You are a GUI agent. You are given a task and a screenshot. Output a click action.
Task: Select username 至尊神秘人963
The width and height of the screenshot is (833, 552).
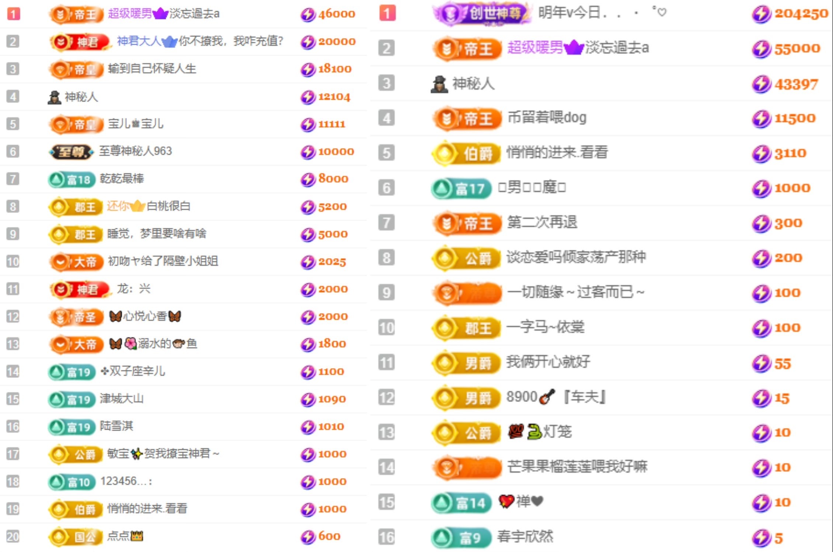tap(136, 151)
